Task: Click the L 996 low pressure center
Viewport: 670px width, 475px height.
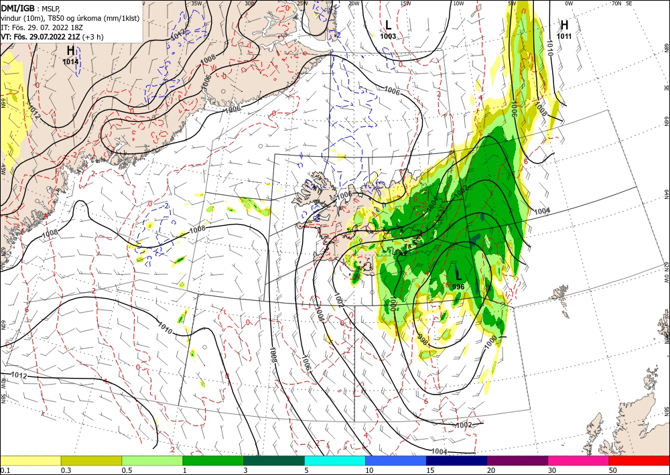Action: [458, 280]
